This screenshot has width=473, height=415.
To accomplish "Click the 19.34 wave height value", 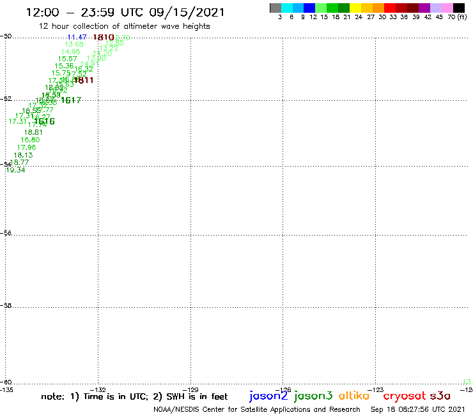I will [16, 170].
